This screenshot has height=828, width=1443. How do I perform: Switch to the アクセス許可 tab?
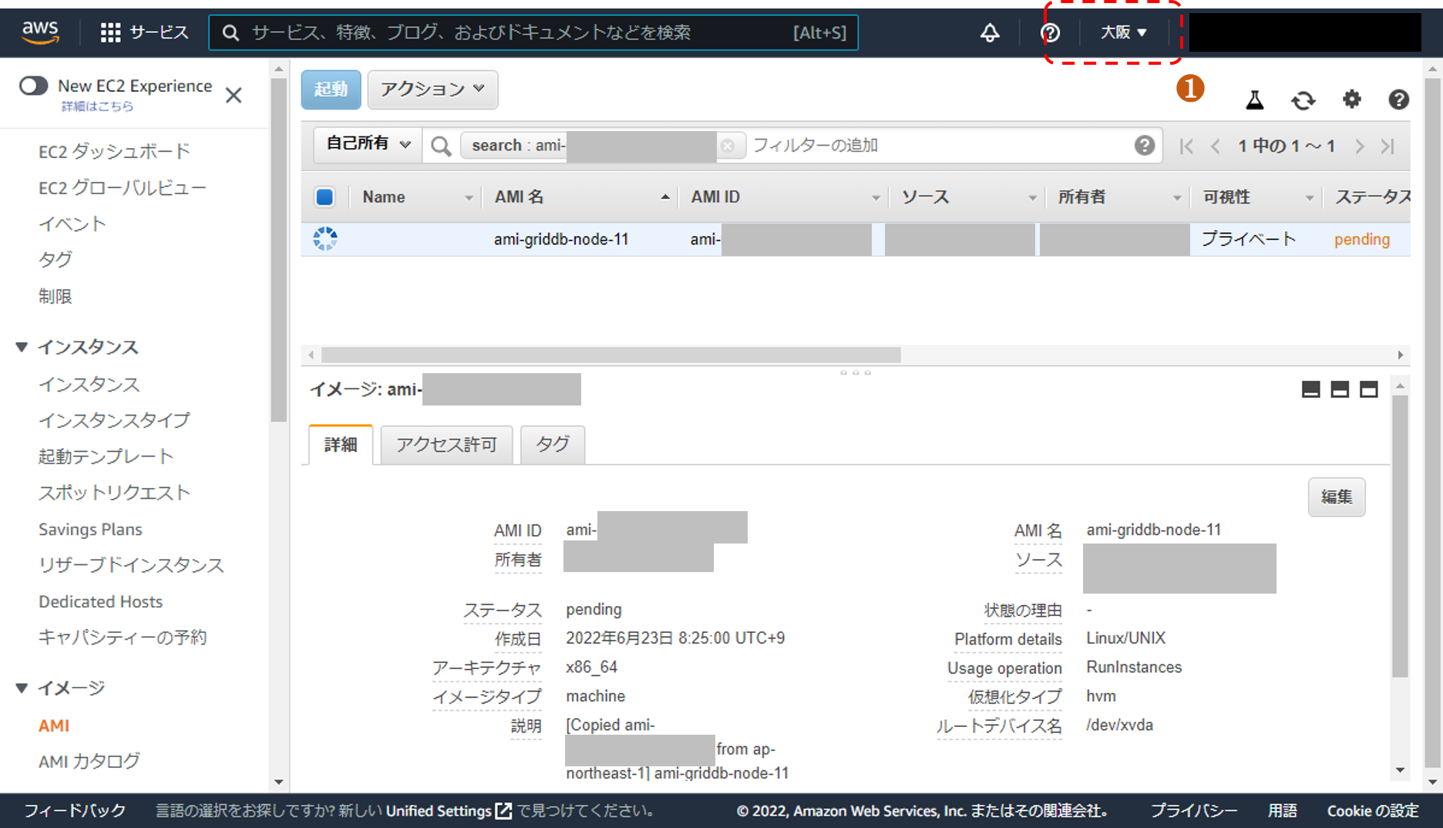point(446,445)
